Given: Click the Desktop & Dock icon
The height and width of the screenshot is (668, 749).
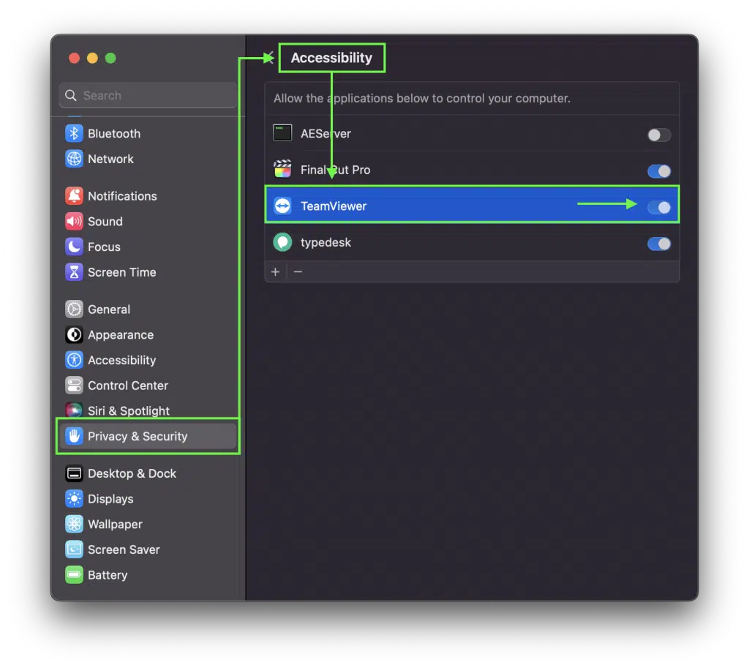Looking at the screenshot, I should point(74,473).
